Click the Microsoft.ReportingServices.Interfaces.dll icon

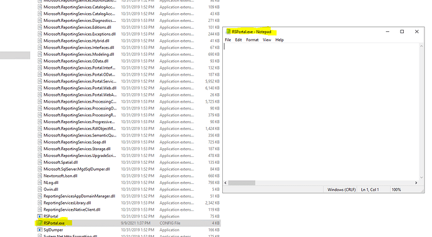click(40, 48)
